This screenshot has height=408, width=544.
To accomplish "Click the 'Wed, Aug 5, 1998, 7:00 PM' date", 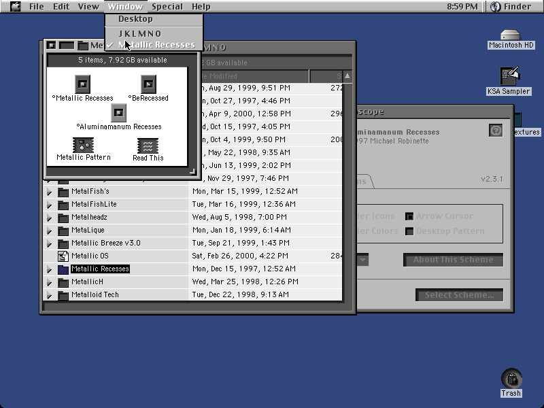I will click(239, 217).
